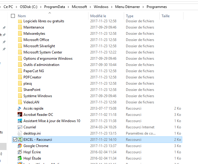This screenshot has height=164, width=198.
Task: Click the Microsoft Silverlight folder icon
Action: coord(20,46)
